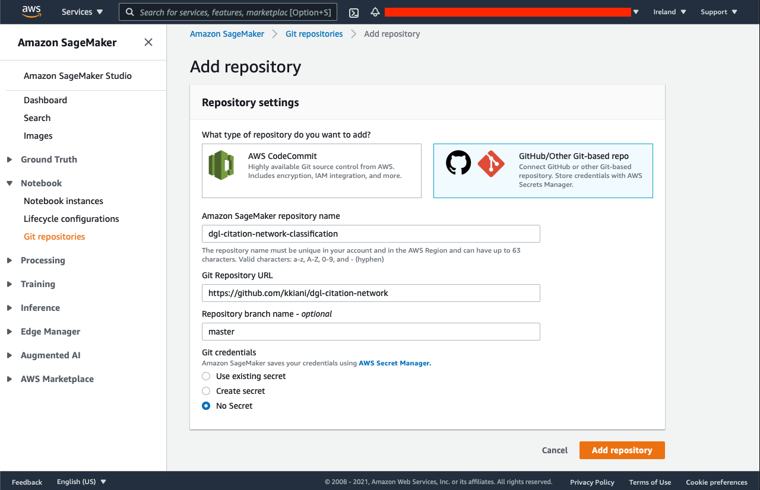Click the AWS CodeCommit logo icon
This screenshot has height=490, width=760.
[221, 166]
